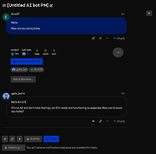
Task: Archive this message
Action: point(33,139)
